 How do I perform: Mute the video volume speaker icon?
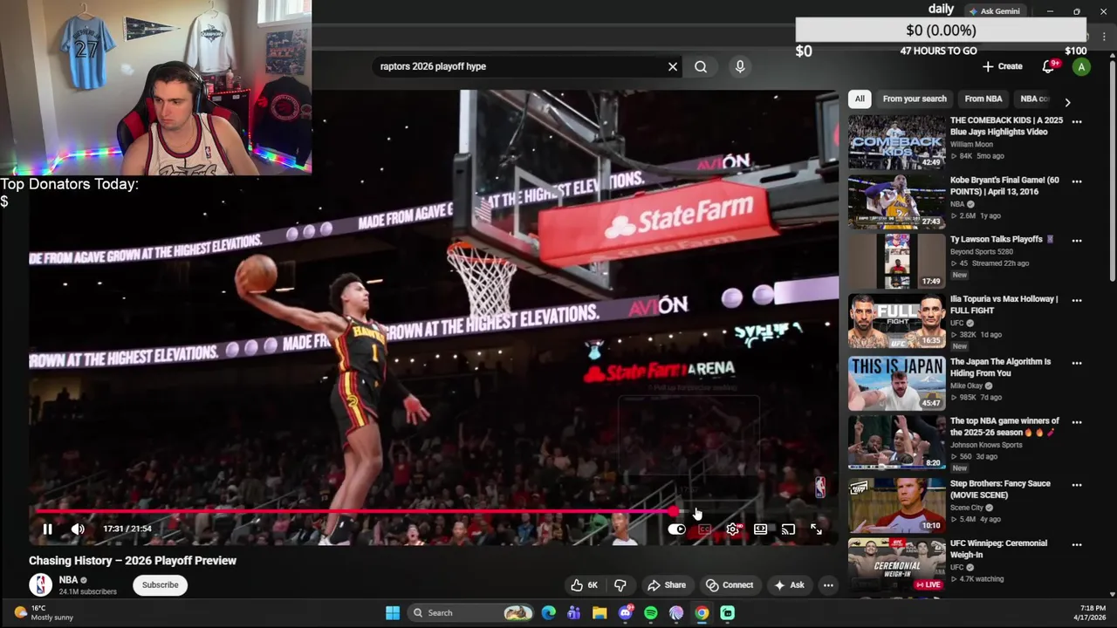point(78,529)
